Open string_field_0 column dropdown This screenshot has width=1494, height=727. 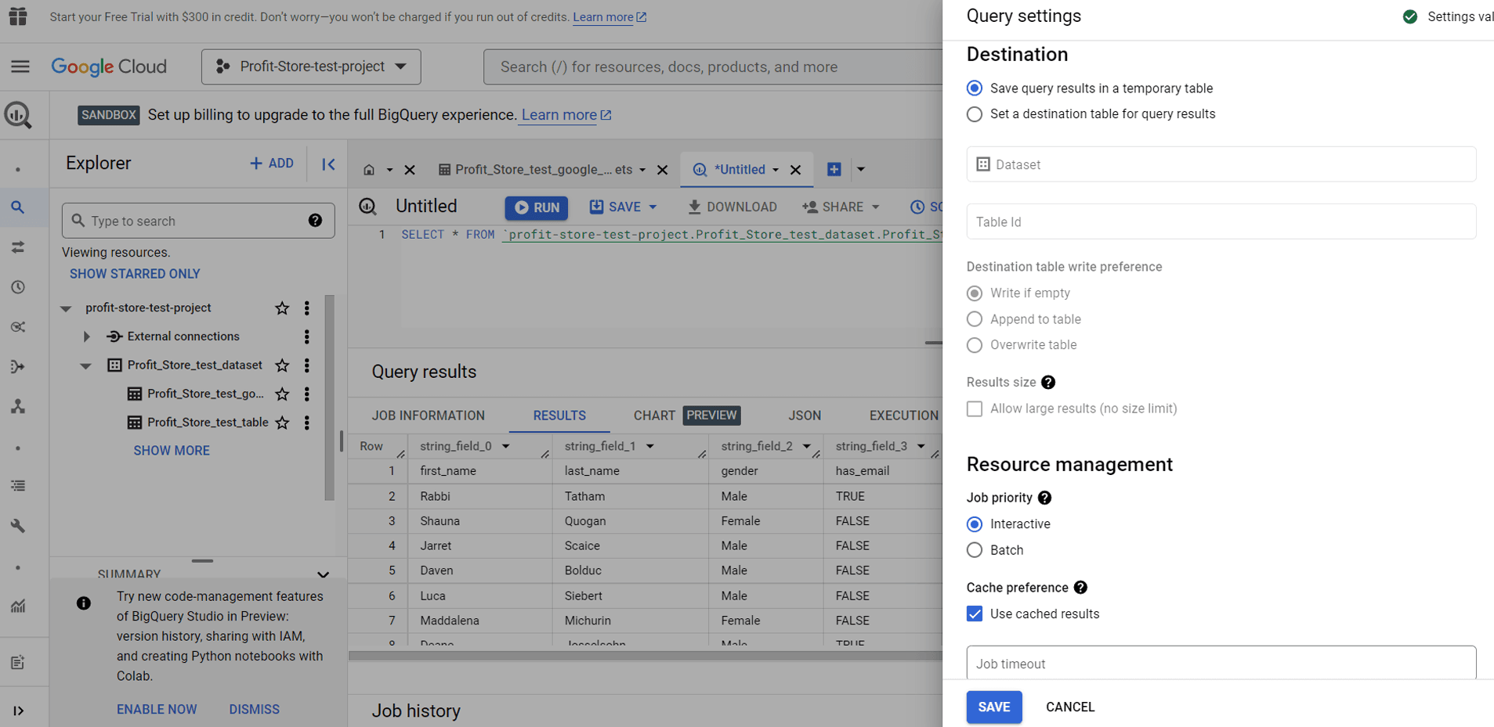coord(506,446)
